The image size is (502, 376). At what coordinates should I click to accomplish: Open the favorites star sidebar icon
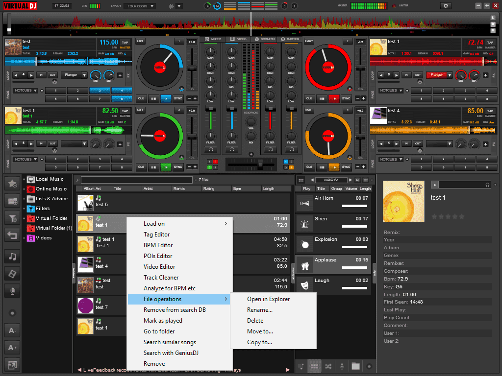coord(12,184)
